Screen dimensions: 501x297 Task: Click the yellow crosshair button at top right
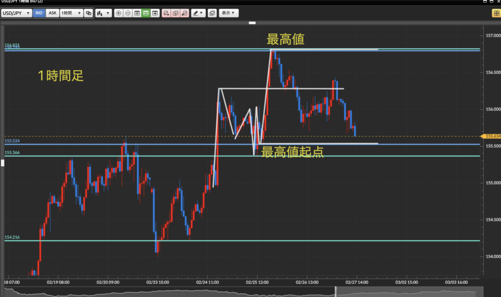(x=495, y=13)
